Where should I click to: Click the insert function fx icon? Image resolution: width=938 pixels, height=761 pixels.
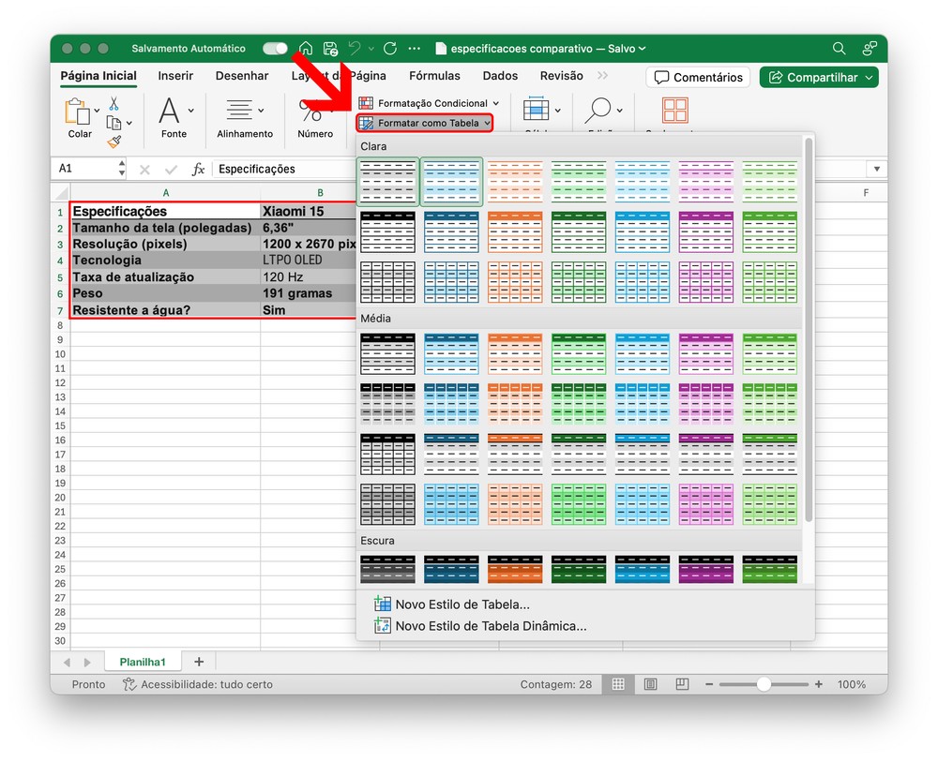[x=198, y=170]
